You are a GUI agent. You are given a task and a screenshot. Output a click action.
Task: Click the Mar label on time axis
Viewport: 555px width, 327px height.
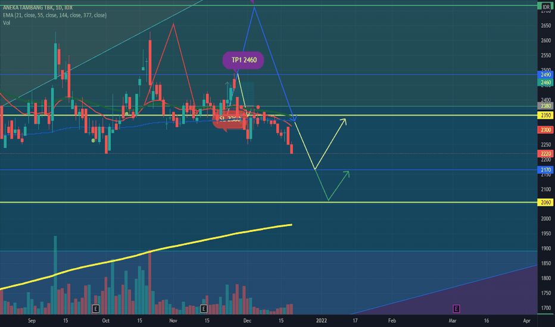click(x=453, y=320)
